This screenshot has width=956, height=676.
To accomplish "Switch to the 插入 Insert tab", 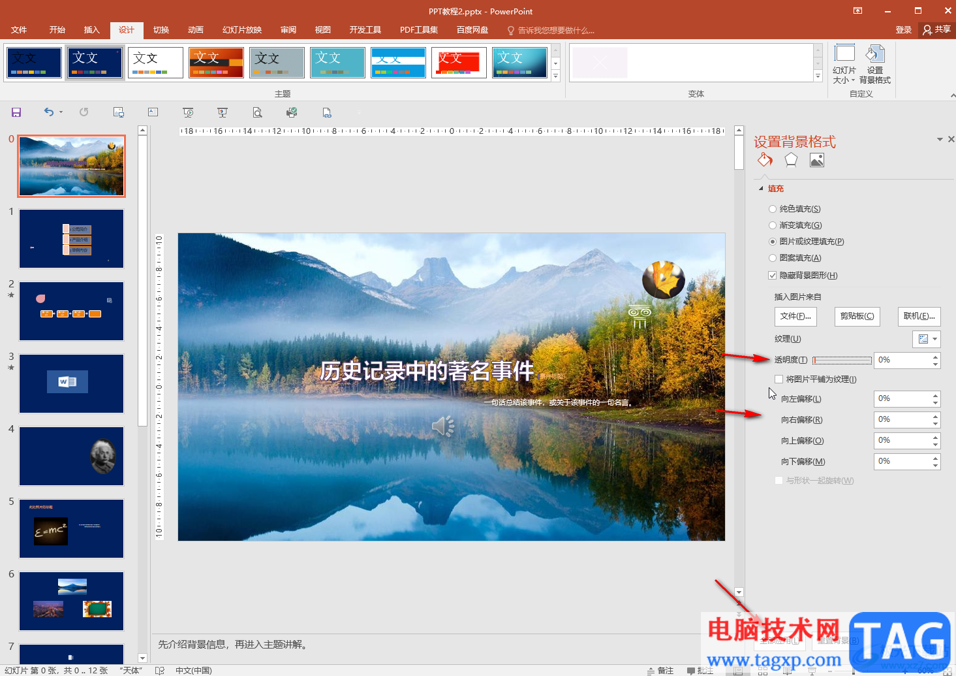I will coord(92,30).
